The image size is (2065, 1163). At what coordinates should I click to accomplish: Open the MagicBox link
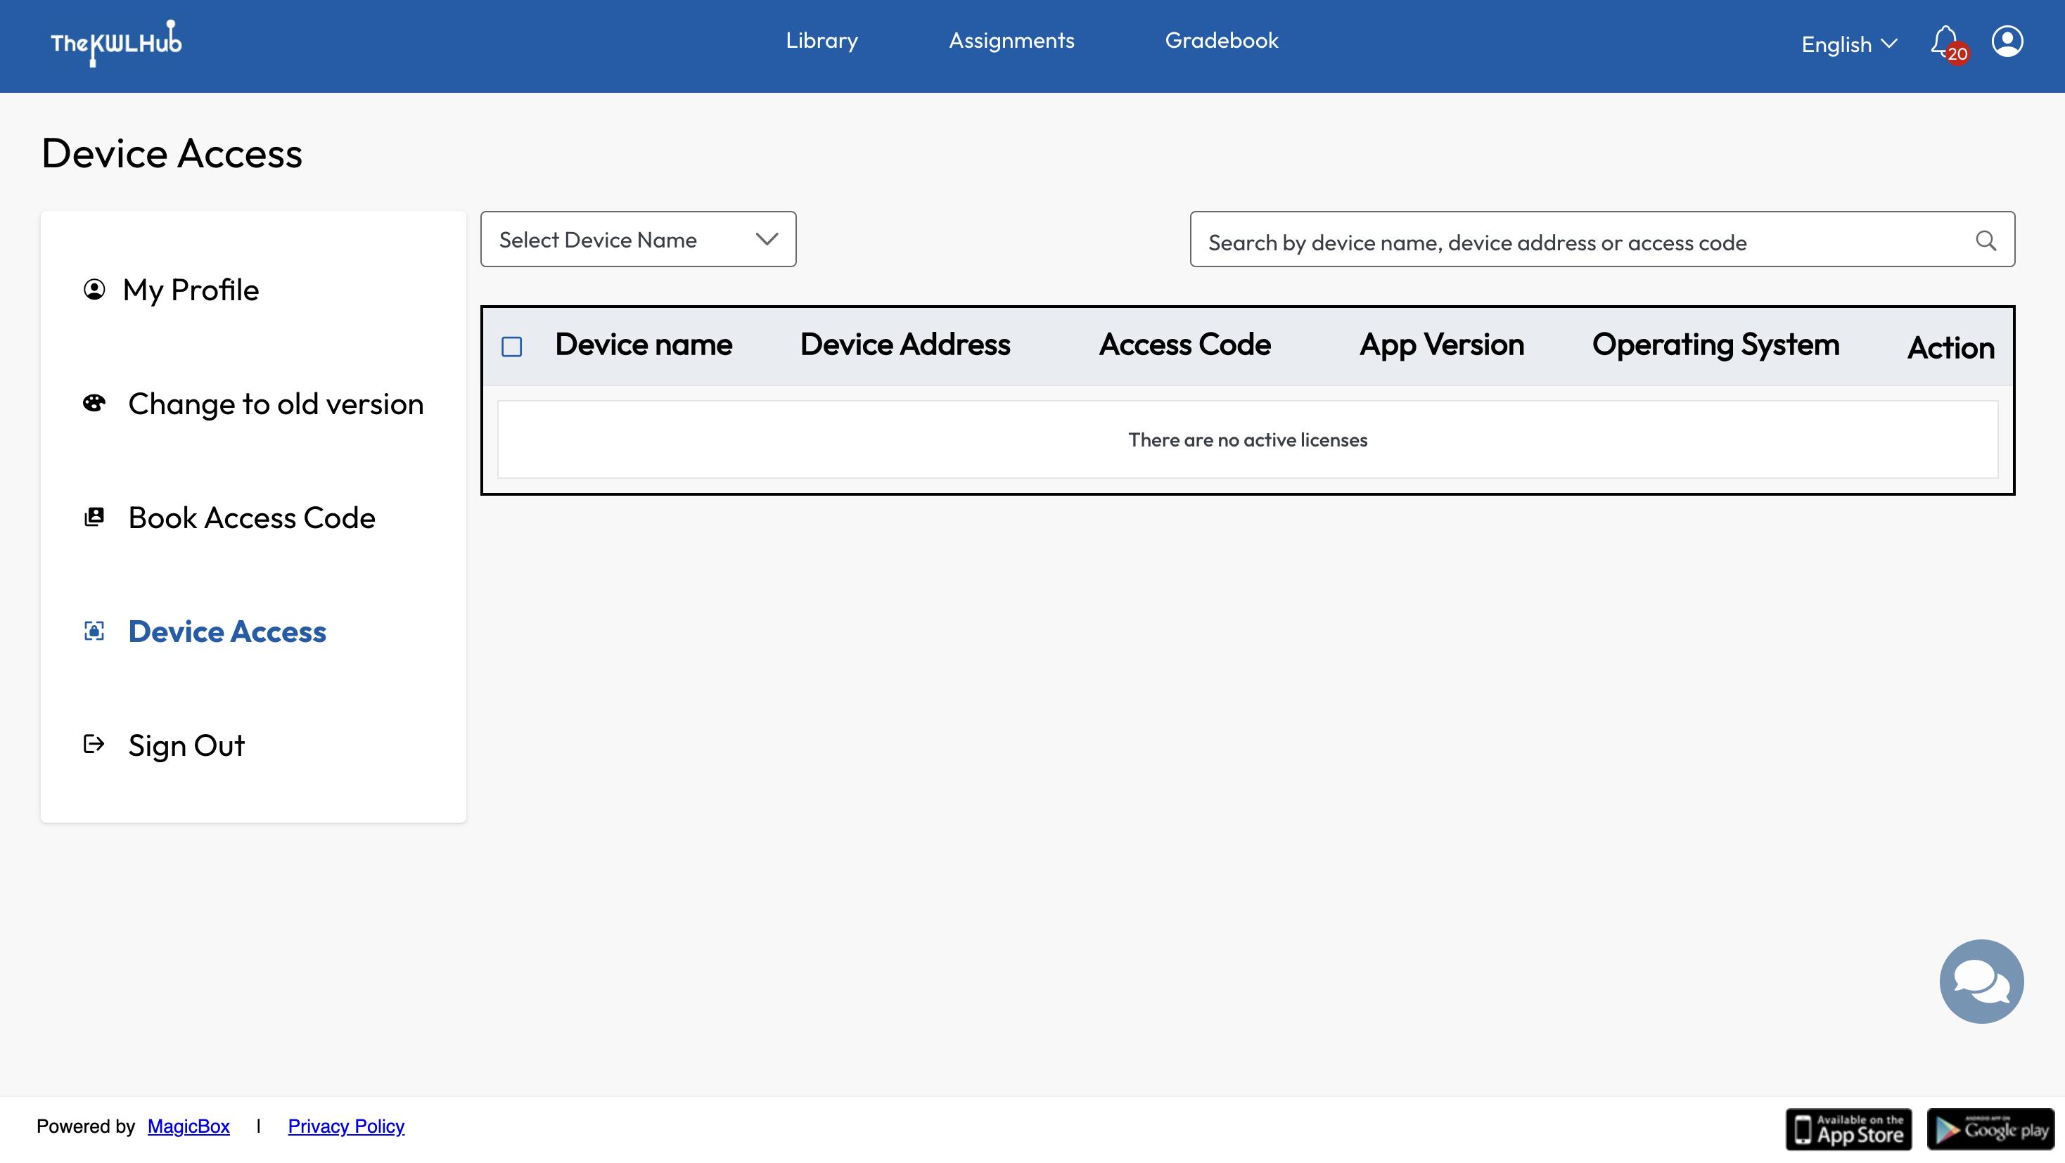pos(188,1126)
